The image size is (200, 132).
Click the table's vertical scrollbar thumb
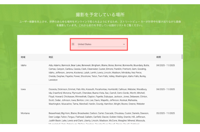tap(182, 57)
